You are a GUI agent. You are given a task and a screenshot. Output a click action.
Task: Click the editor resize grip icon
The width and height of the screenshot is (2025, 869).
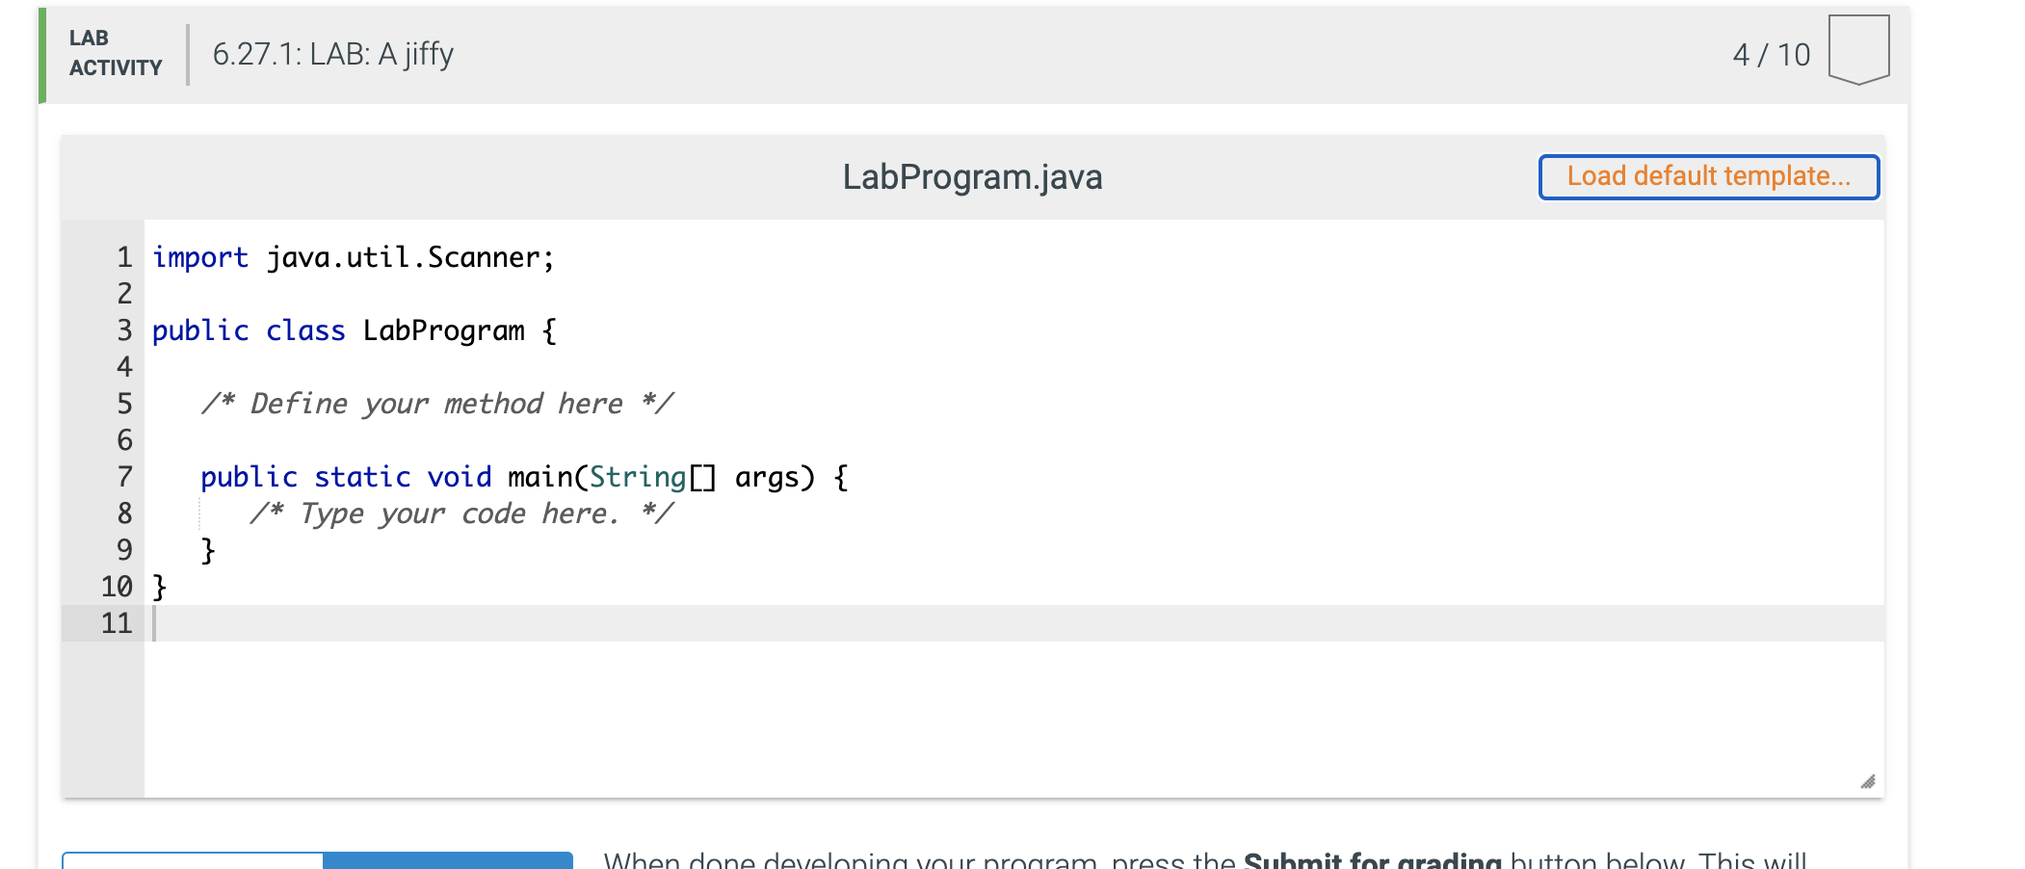click(1868, 781)
